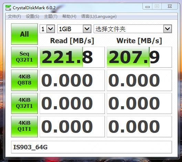182x162 pixels.
Task: Close the CrystalDiskMark window
Action: (170, 7)
